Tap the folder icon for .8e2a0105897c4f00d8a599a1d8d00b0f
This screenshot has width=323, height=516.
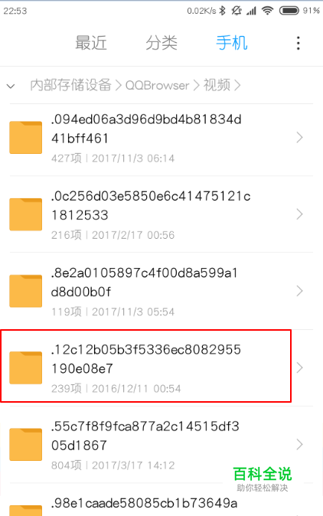[x=26, y=291]
